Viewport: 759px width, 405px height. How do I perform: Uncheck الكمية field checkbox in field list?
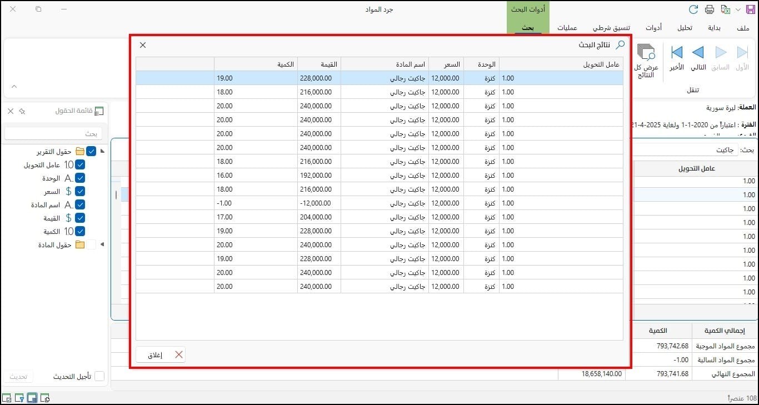80,231
